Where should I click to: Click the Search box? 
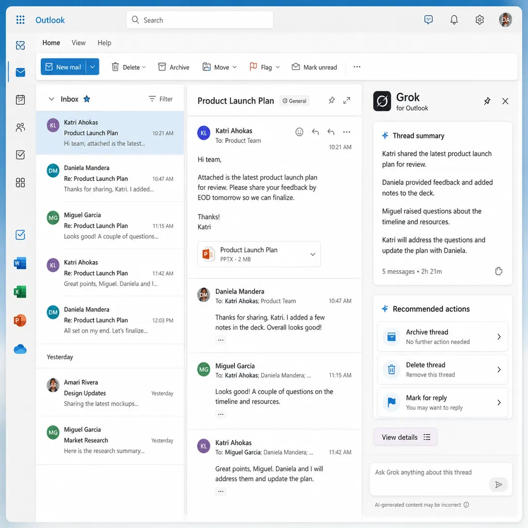[200, 20]
